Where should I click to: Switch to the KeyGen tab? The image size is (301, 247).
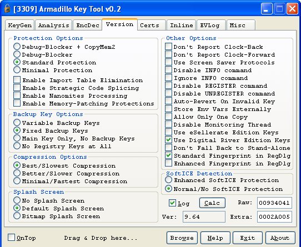click(x=20, y=25)
